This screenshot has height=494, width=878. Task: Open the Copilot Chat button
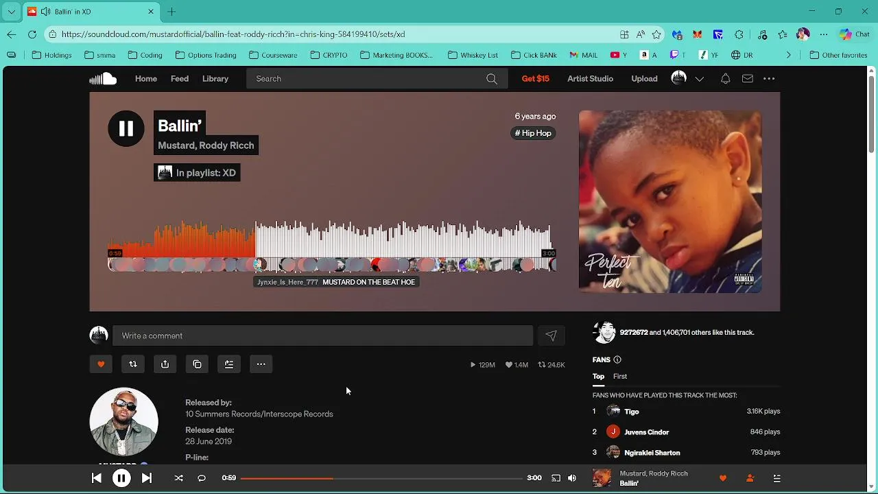click(x=855, y=34)
